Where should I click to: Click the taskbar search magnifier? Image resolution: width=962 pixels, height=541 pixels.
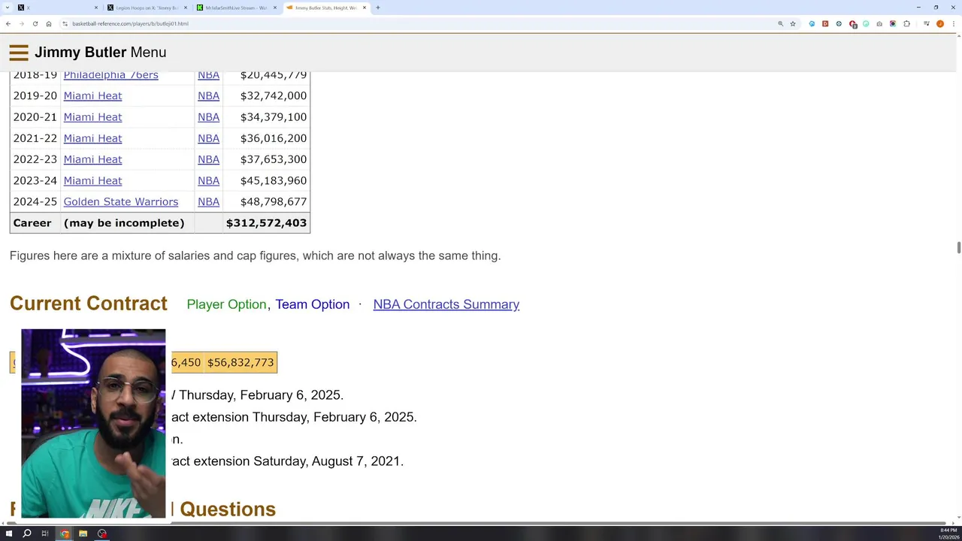(27, 534)
